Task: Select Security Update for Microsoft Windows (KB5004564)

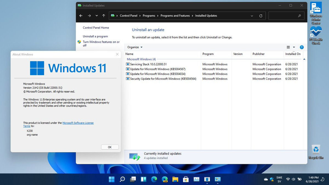Action: click(214, 79)
